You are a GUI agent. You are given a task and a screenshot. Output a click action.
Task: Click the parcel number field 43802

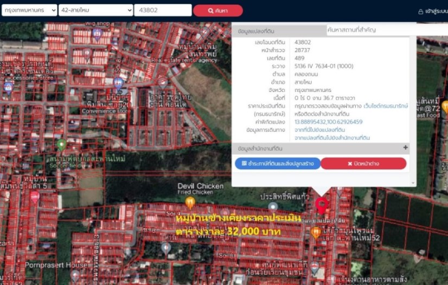coord(163,10)
